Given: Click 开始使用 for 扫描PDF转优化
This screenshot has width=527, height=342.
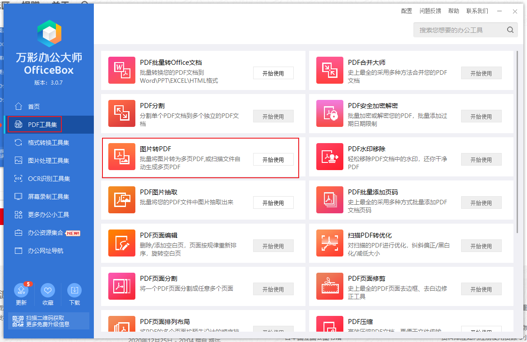Looking at the screenshot, I should click(481, 246).
